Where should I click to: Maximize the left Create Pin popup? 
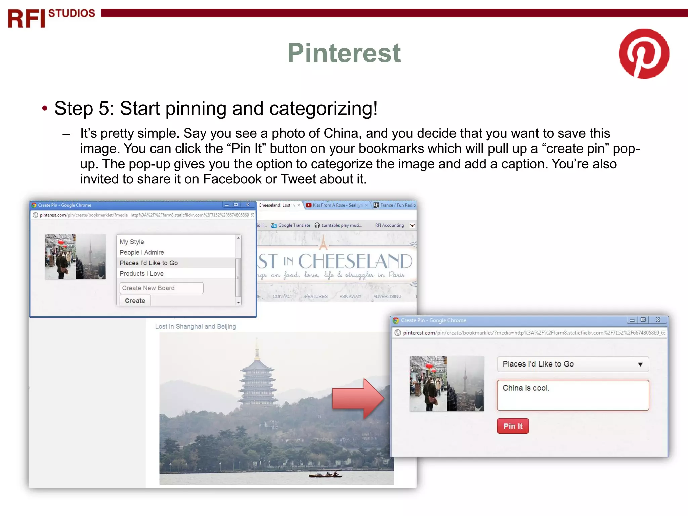click(236, 205)
